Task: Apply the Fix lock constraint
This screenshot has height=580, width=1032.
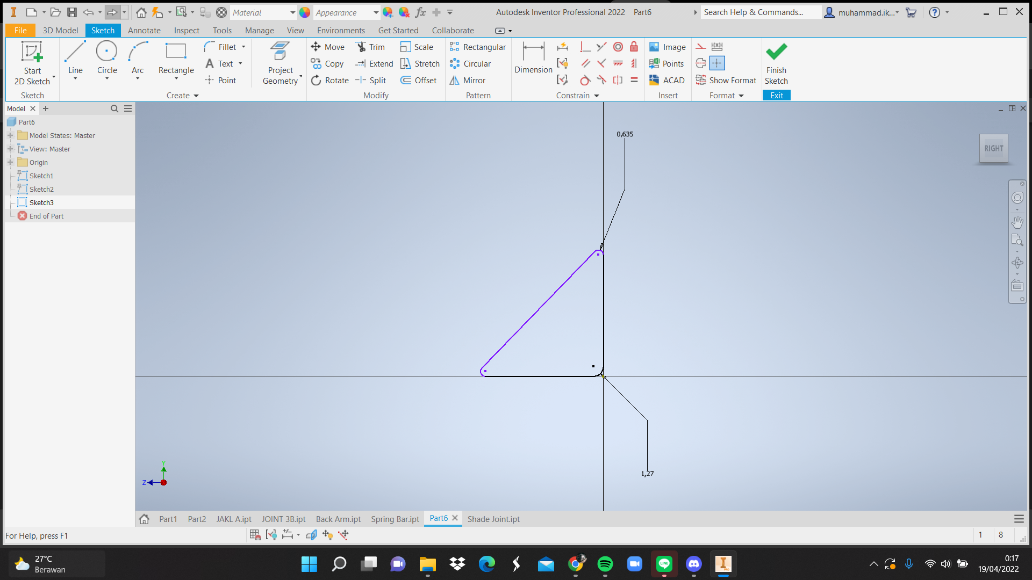Action: tap(634, 47)
